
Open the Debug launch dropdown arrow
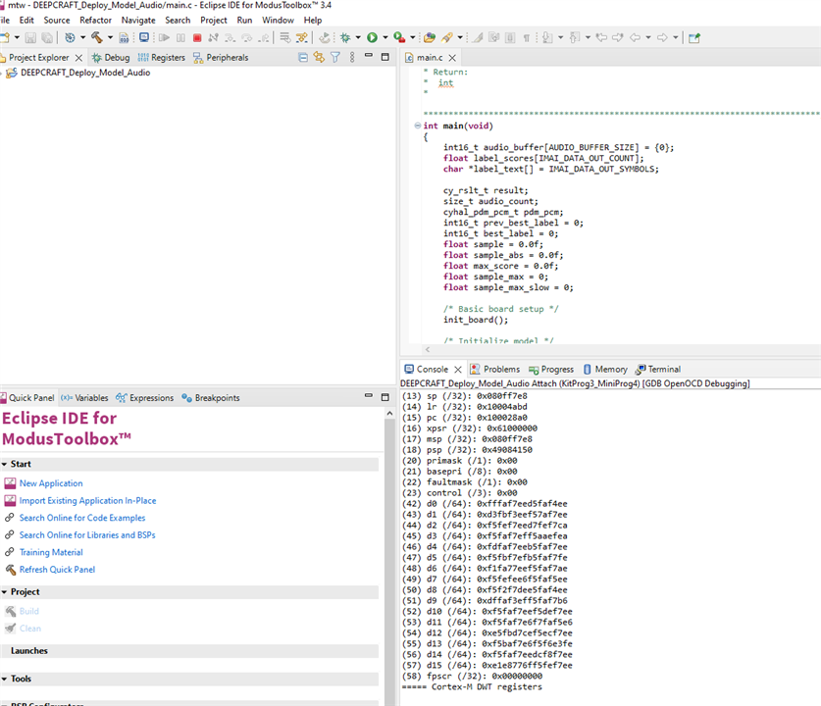point(358,37)
